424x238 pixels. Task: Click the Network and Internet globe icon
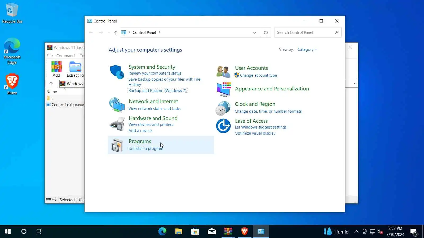117,105
